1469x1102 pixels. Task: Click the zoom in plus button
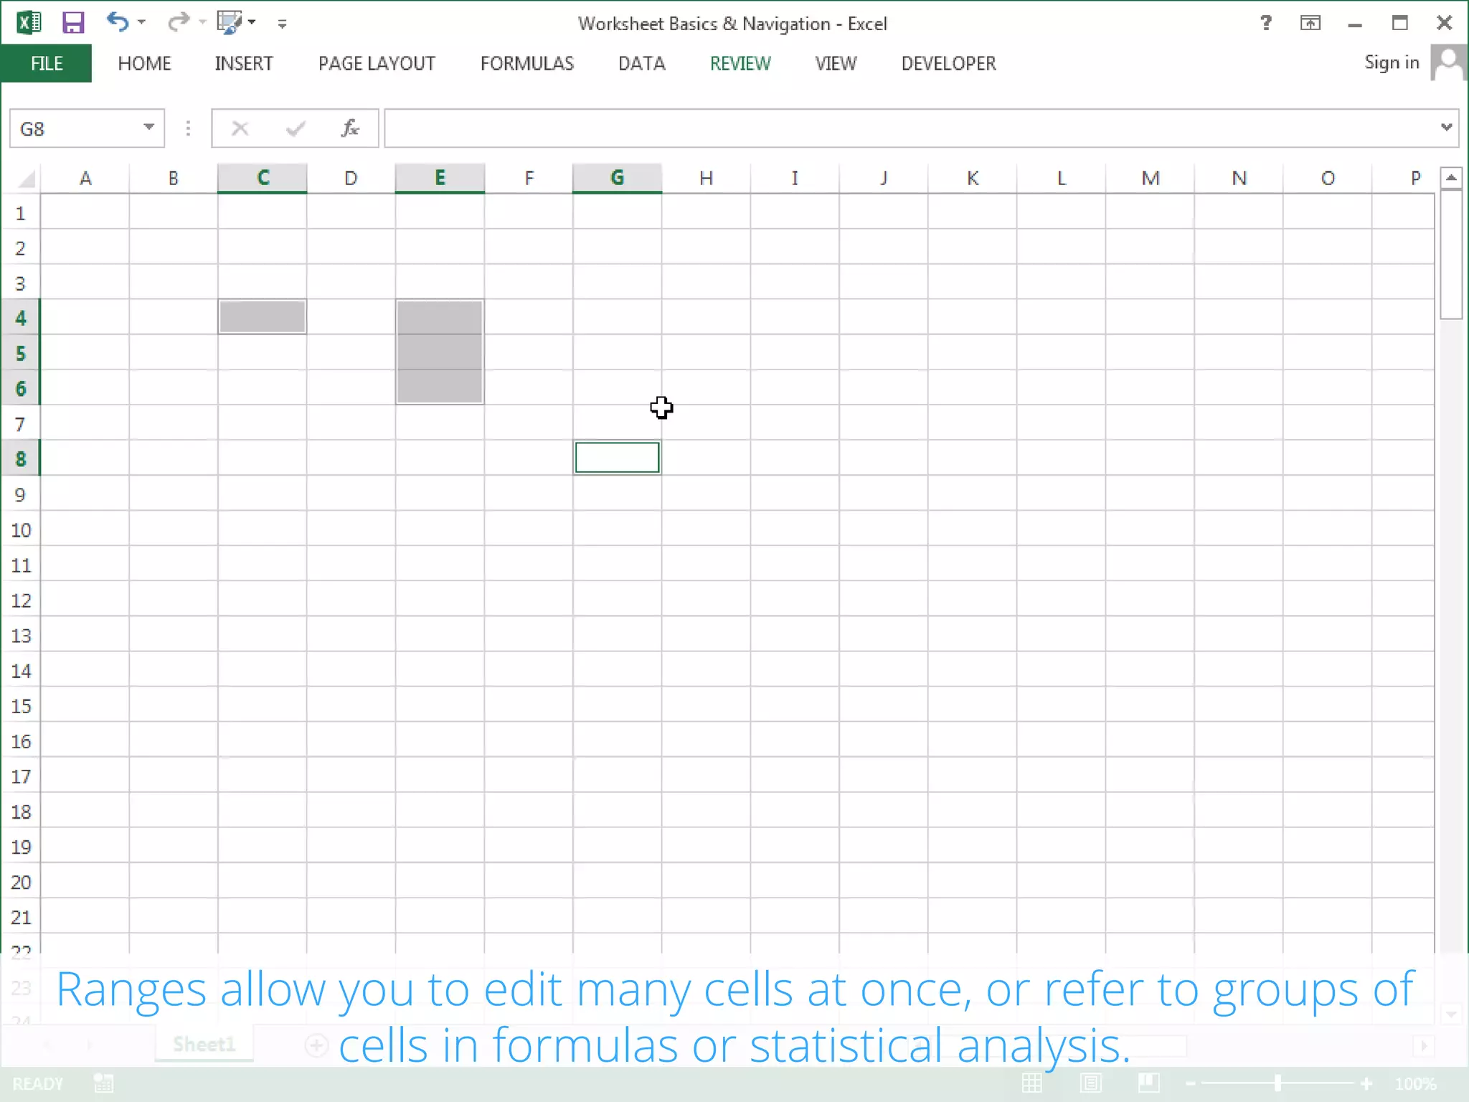(x=1366, y=1083)
